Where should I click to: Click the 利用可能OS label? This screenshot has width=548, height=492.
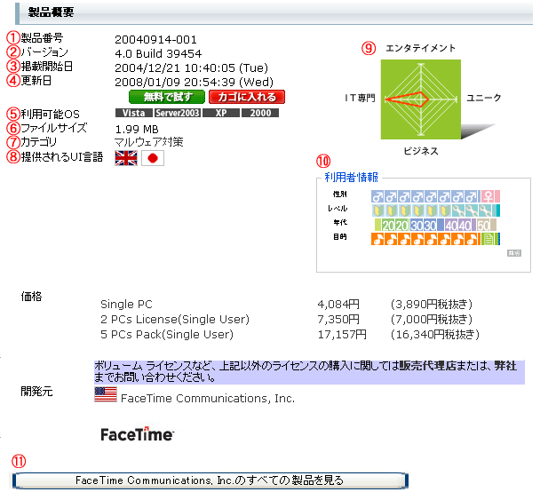click(51, 114)
